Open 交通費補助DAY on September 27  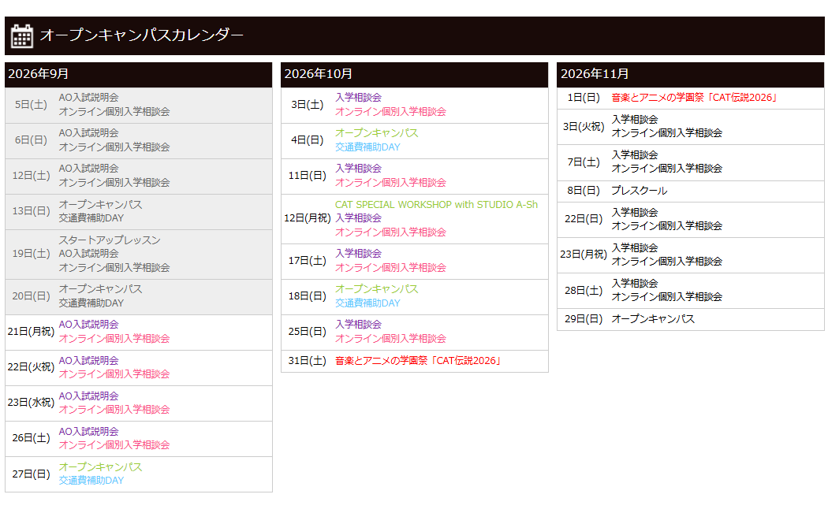[91, 481]
